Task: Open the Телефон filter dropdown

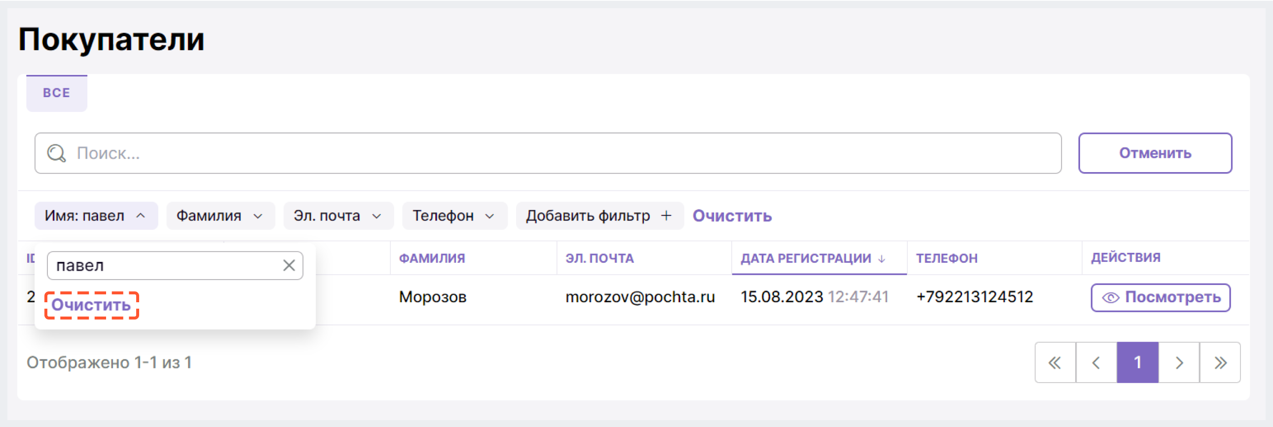Action: 454,216
